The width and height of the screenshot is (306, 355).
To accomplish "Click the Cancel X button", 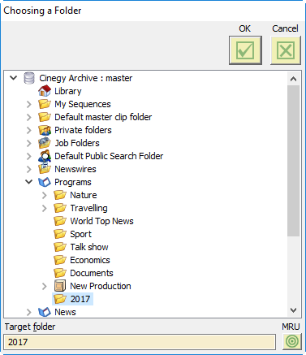I will [x=286, y=50].
